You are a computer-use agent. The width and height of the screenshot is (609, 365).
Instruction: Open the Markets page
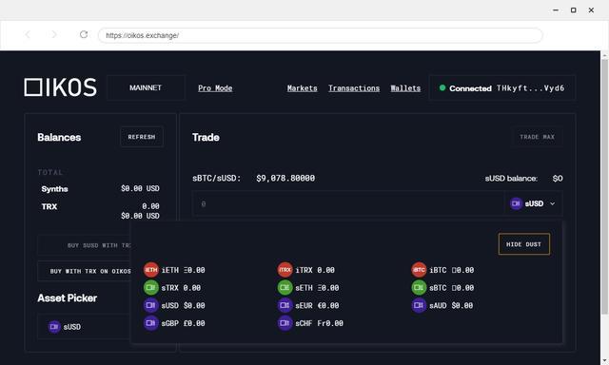pyautogui.click(x=303, y=88)
